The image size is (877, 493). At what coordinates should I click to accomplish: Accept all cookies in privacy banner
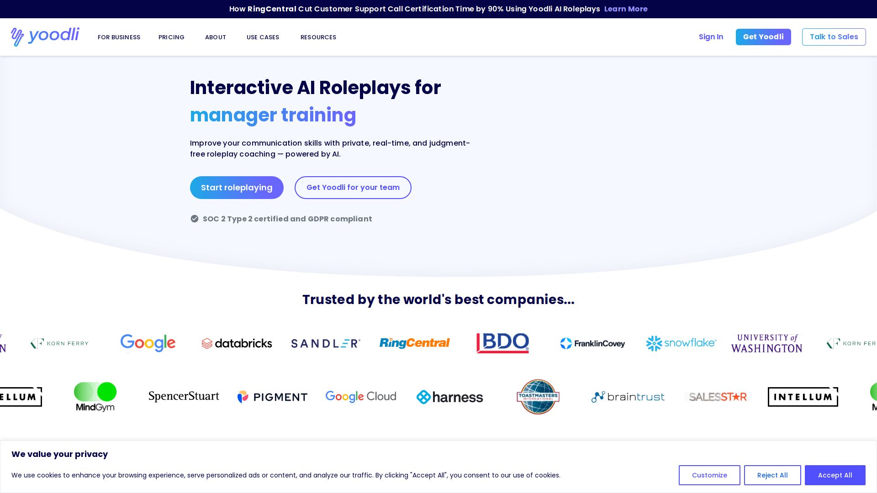(835, 475)
